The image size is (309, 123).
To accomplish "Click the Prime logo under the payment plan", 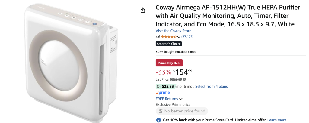I will tap(163, 93).
